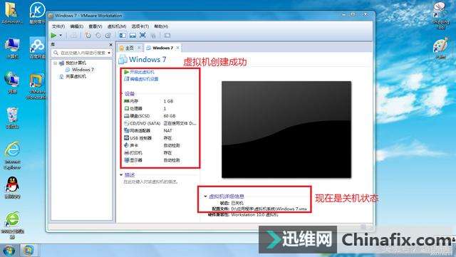456x257 pixels.
Task: Enter full screen mode toolbar icon
Action: click(142, 36)
